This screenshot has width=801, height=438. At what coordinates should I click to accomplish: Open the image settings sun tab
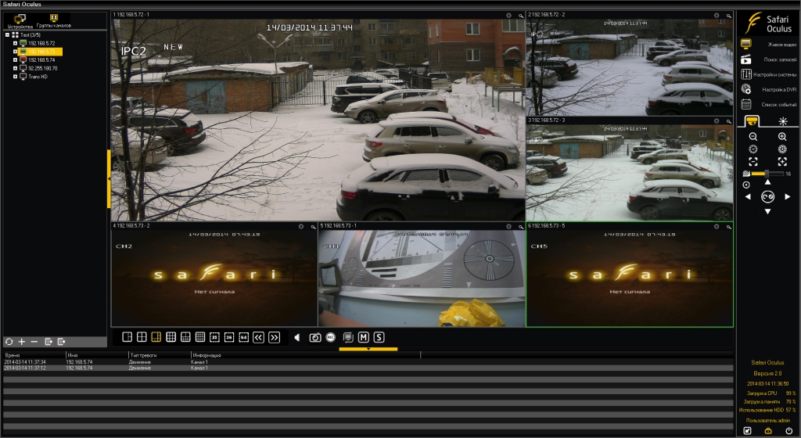point(783,121)
